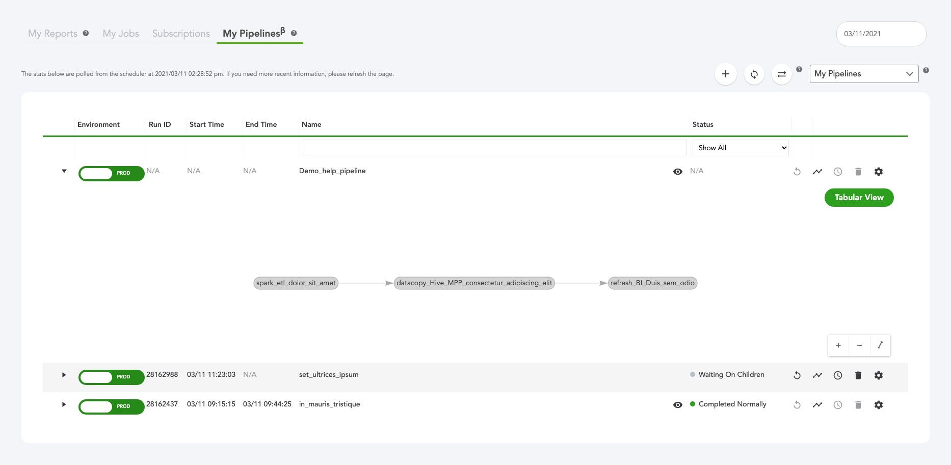Screen dimensions: 951x465
Task: Zoom in on the pipeline graph
Action: click(x=838, y=345)
